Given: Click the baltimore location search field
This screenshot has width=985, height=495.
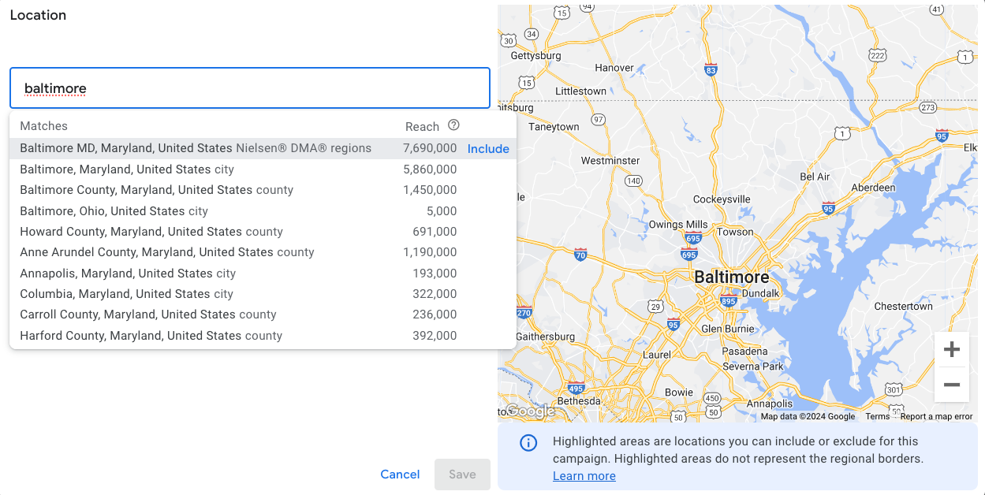Looking at the screenshot, I should tap(249, 87).
